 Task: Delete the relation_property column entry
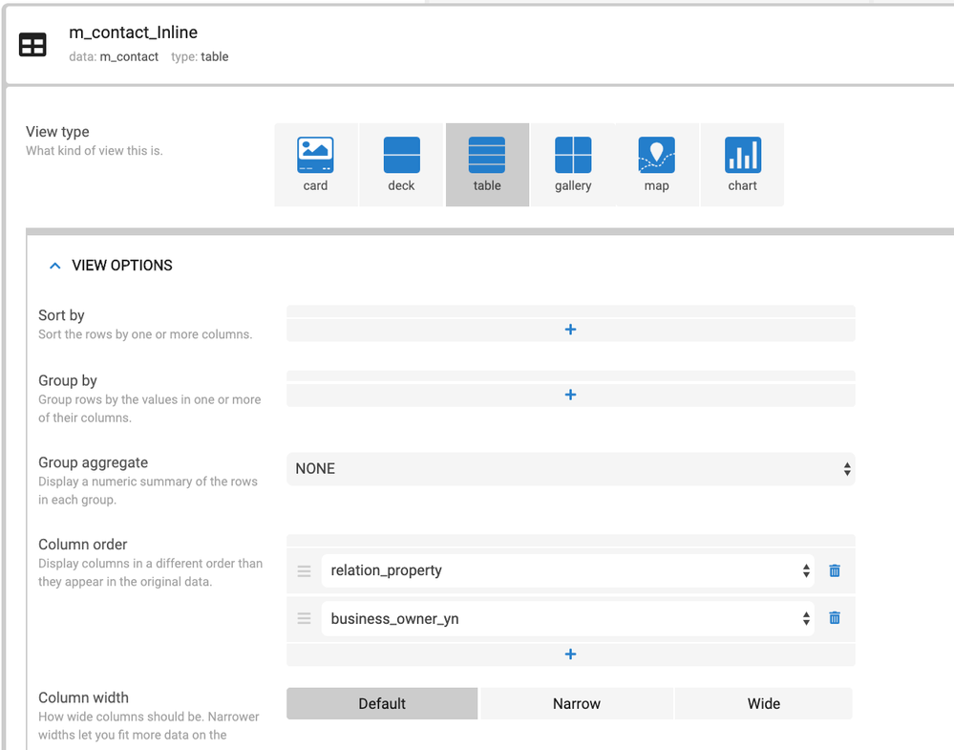coord(835,571)
